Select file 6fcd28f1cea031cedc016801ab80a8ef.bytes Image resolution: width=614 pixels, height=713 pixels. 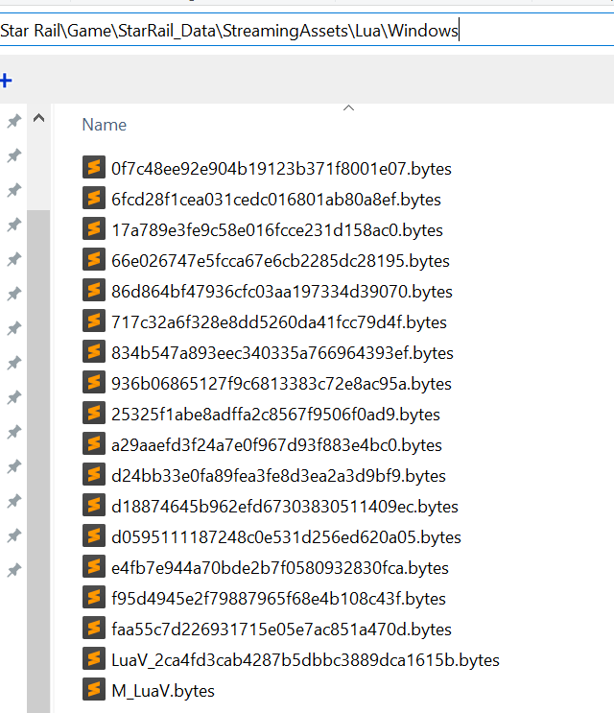276,200
